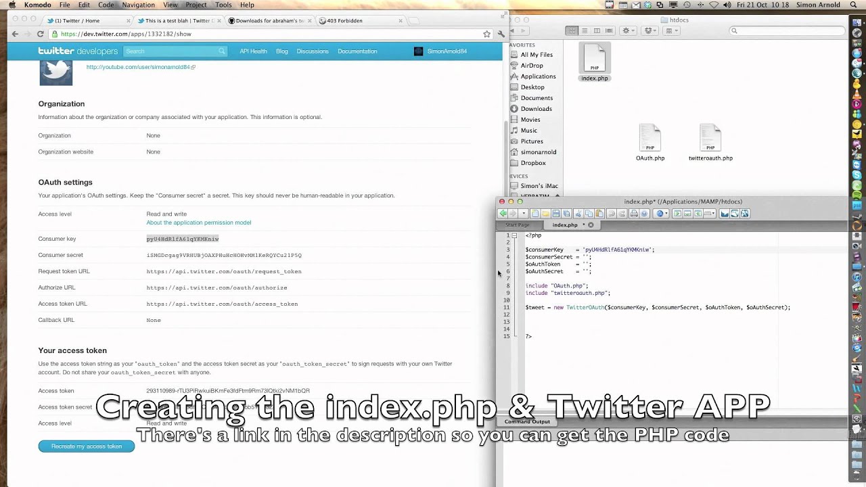
Task: Open Finder Dropbox toolbar dropdown
Action: click(650, 30)
